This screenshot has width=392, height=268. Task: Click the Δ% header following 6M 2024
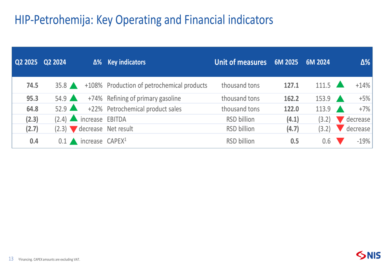click(x=365, y=62)
